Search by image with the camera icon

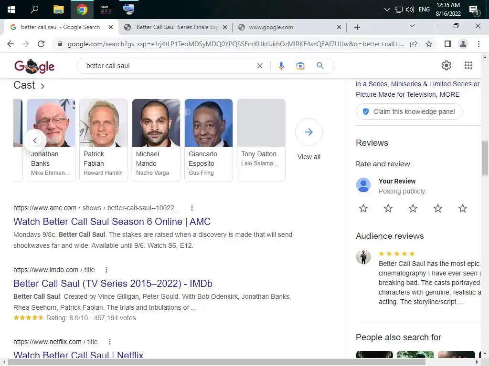click(x=300, y=66)
